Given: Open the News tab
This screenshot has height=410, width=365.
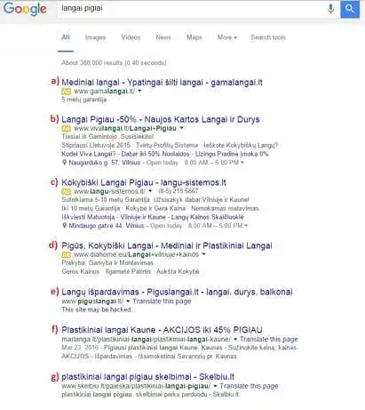Looking at the screenshot, I should 163,37.
